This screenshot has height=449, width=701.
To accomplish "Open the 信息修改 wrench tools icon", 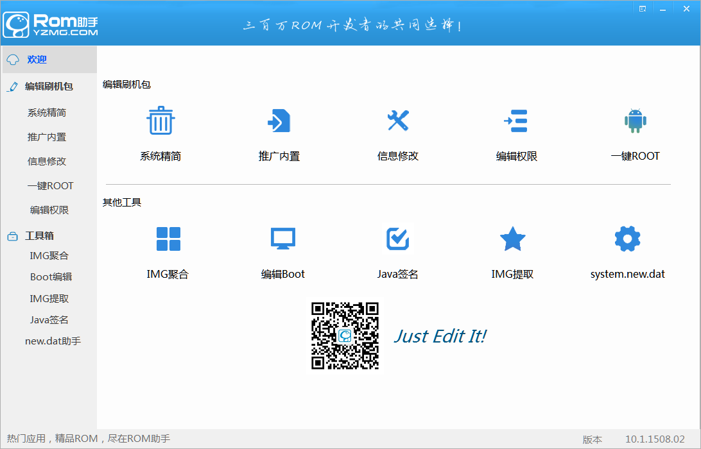I will click(398, 121).
